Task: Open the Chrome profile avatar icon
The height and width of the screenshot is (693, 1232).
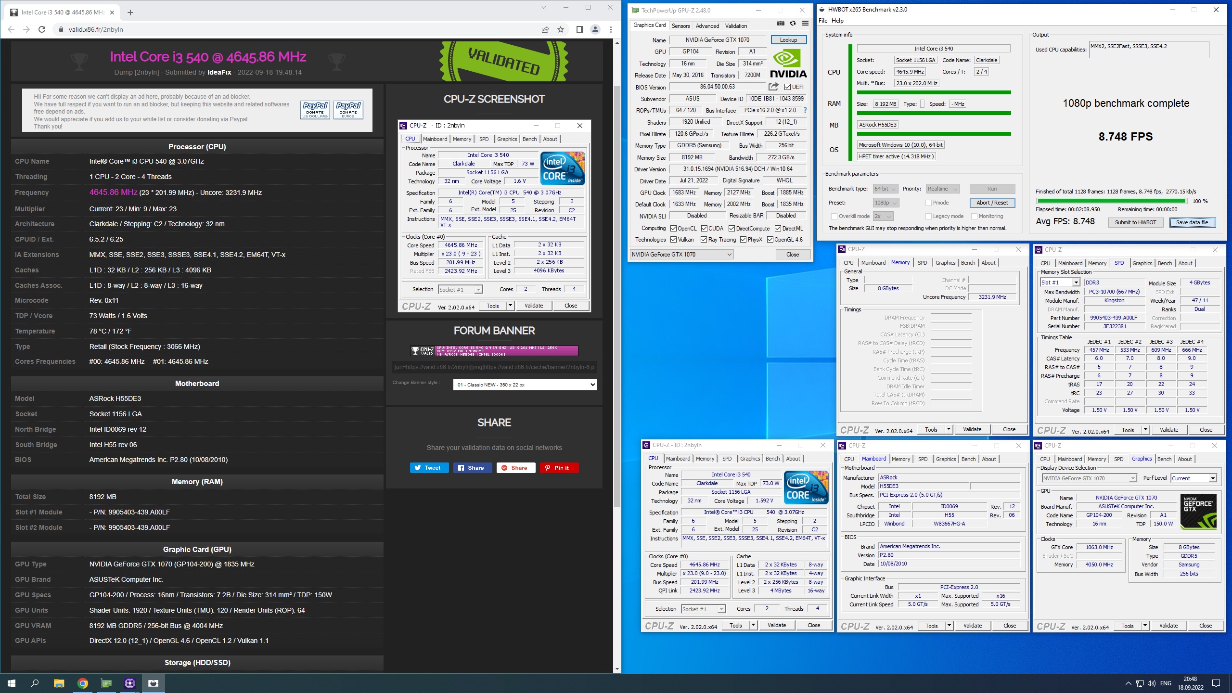Action: [x=595, y=29]
